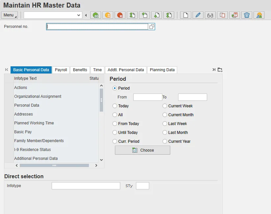
Task: Open the Menu dropdown button
Action: point(9,15)
